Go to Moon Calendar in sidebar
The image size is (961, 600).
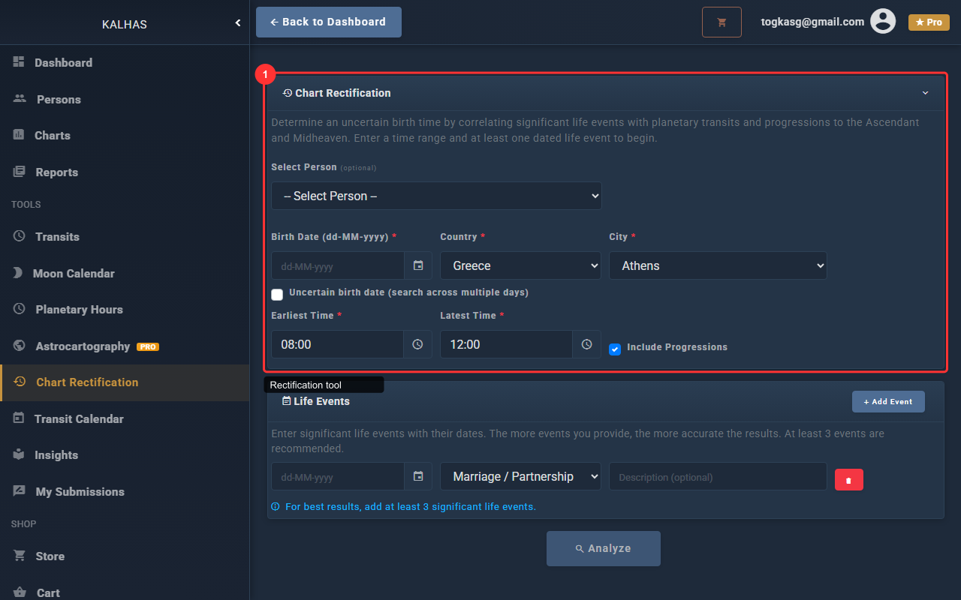(x=74, y=273)
